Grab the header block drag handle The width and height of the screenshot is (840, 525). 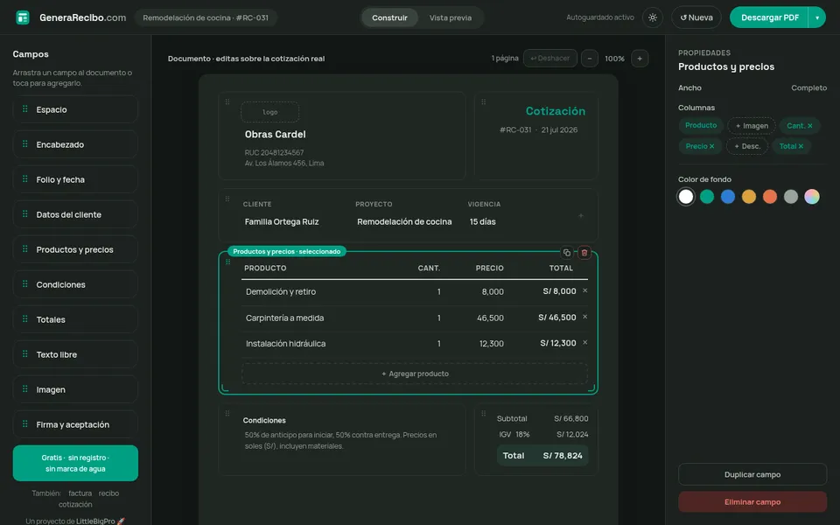coord(227,101)
